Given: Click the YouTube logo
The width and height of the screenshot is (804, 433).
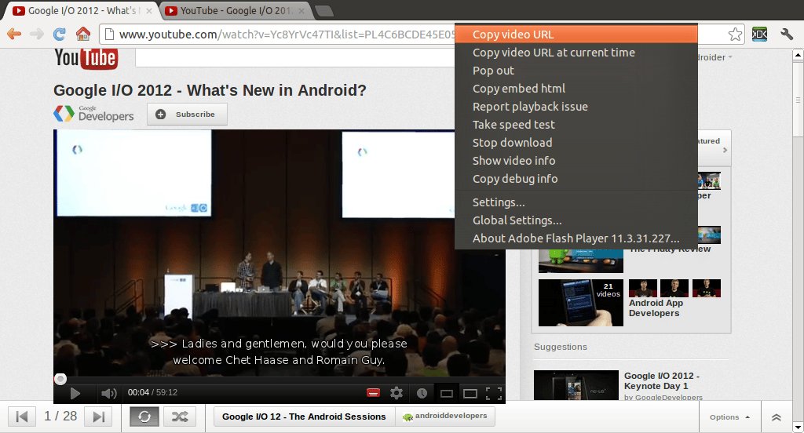Looking at the screenshot, I should pos(86,58).
